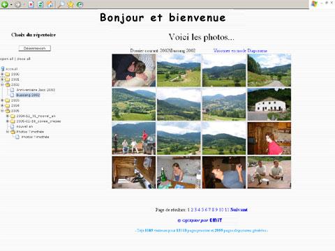Open thumbnail of white farmhouse building
Viewport: 335px width, 251px height.
(x=269, y=105)
